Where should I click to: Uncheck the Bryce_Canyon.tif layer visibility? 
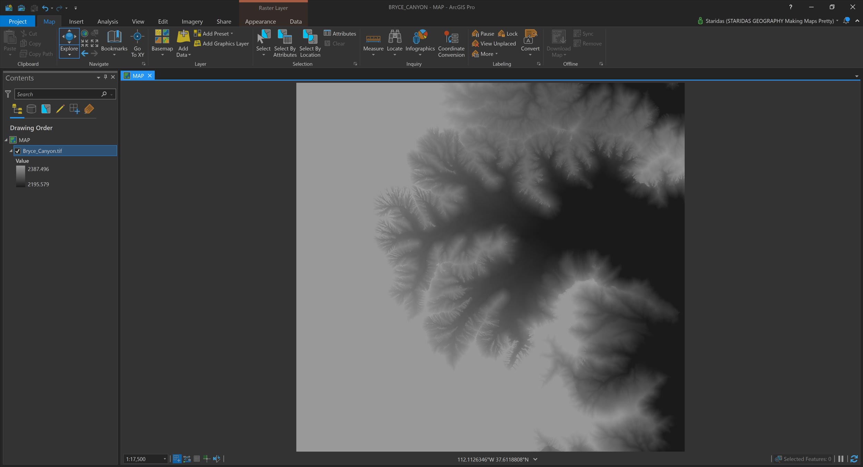click(x=18, y=151)
